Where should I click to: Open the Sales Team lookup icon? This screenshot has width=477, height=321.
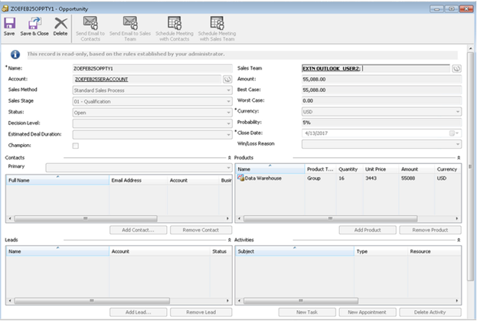(456, 68)
